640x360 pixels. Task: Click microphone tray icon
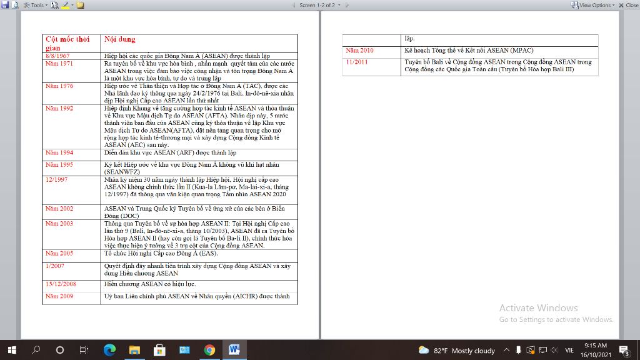(x=518, y=350)
